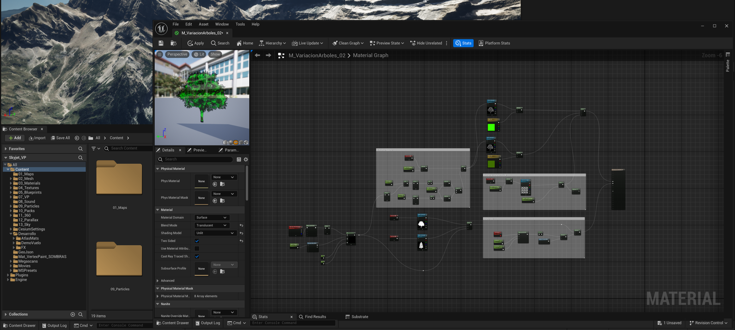Click the Details property matrix icon
The width and height of the screenshot is (735, 330).
pyautogui.click(x=239, y=159)
